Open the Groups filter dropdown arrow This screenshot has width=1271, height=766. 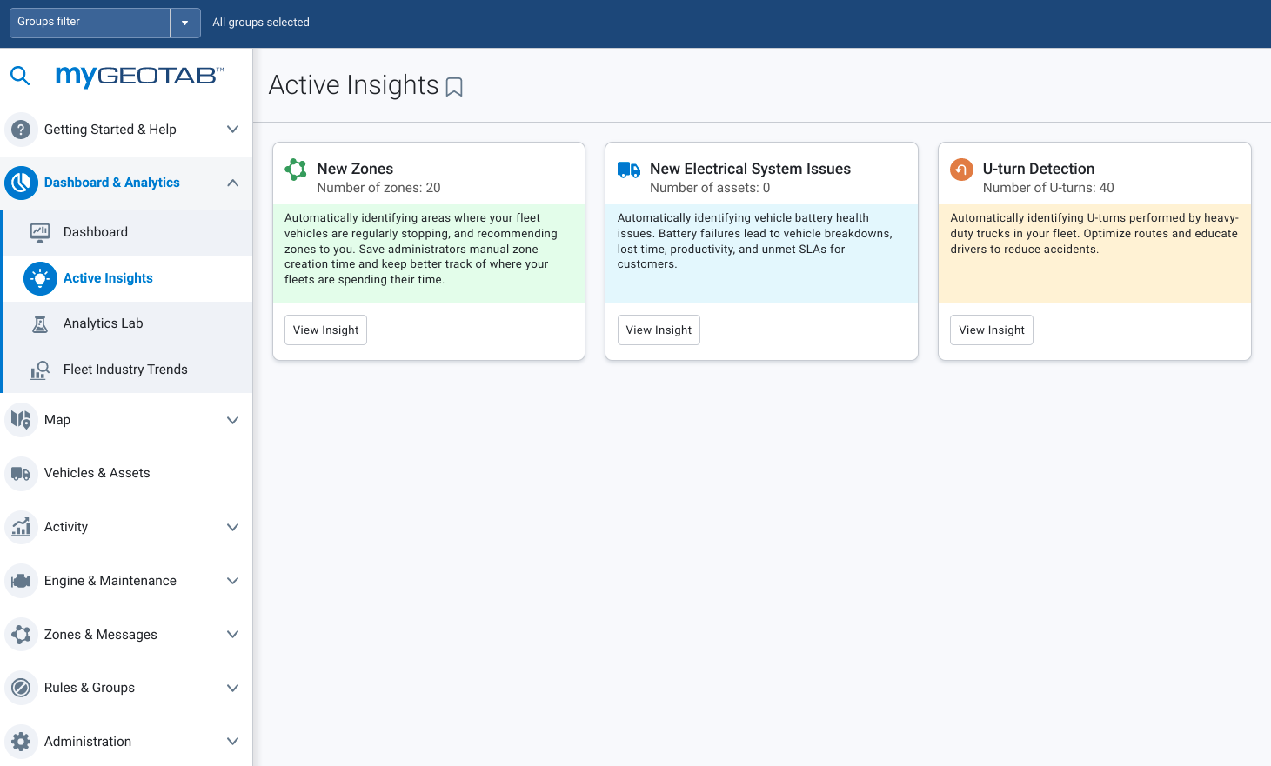point(184,23)
